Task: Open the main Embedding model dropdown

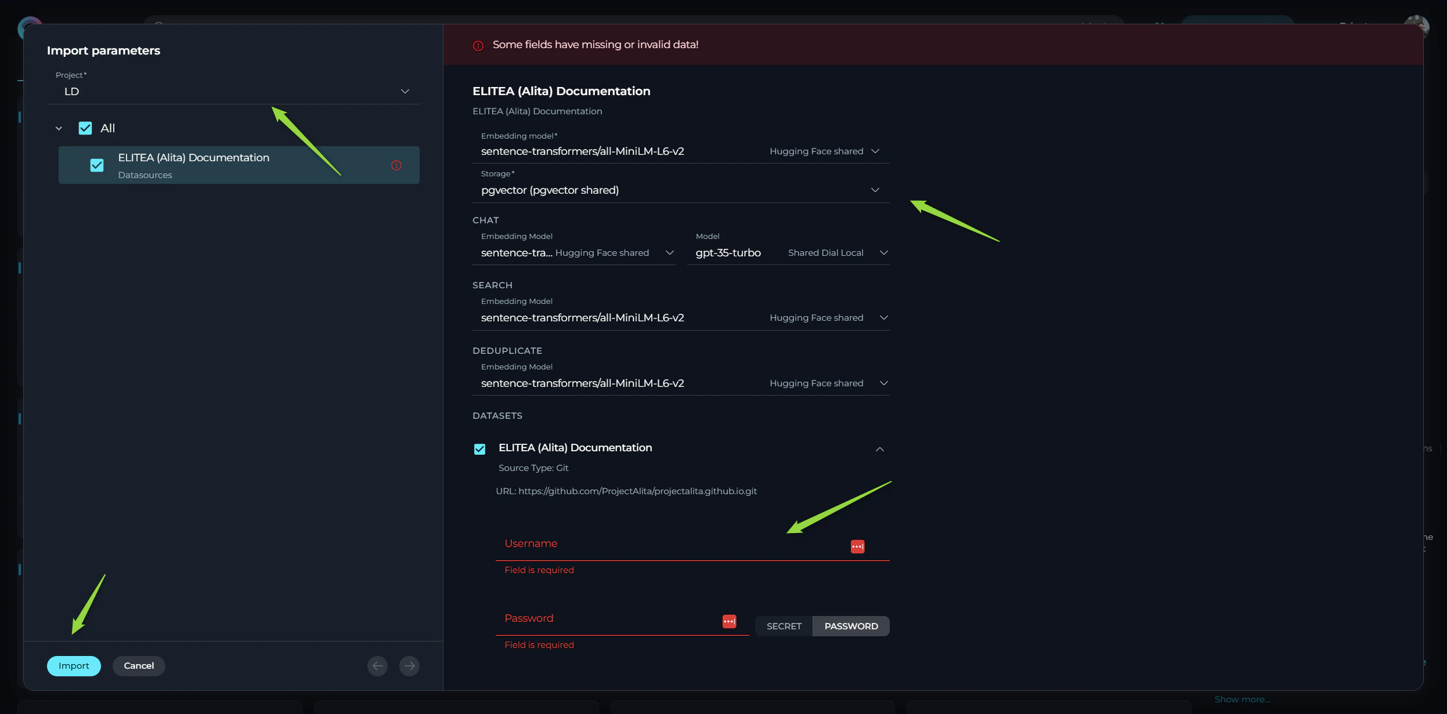Action: point(681,151)
